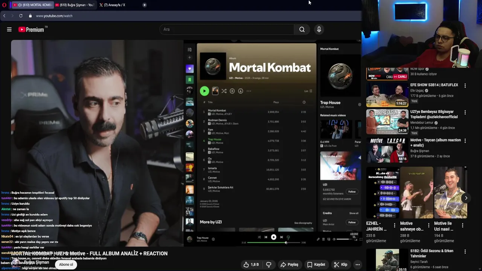The width and height of the screenshot is (482, 271).
Task: Start voice search with microphone icon
Action: coord(319,29)
